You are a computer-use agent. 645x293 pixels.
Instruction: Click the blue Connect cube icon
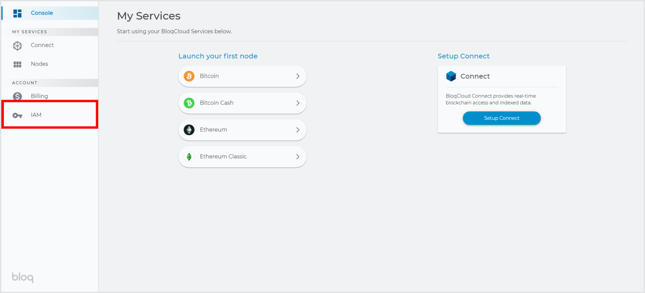click(x=451, y=76)
